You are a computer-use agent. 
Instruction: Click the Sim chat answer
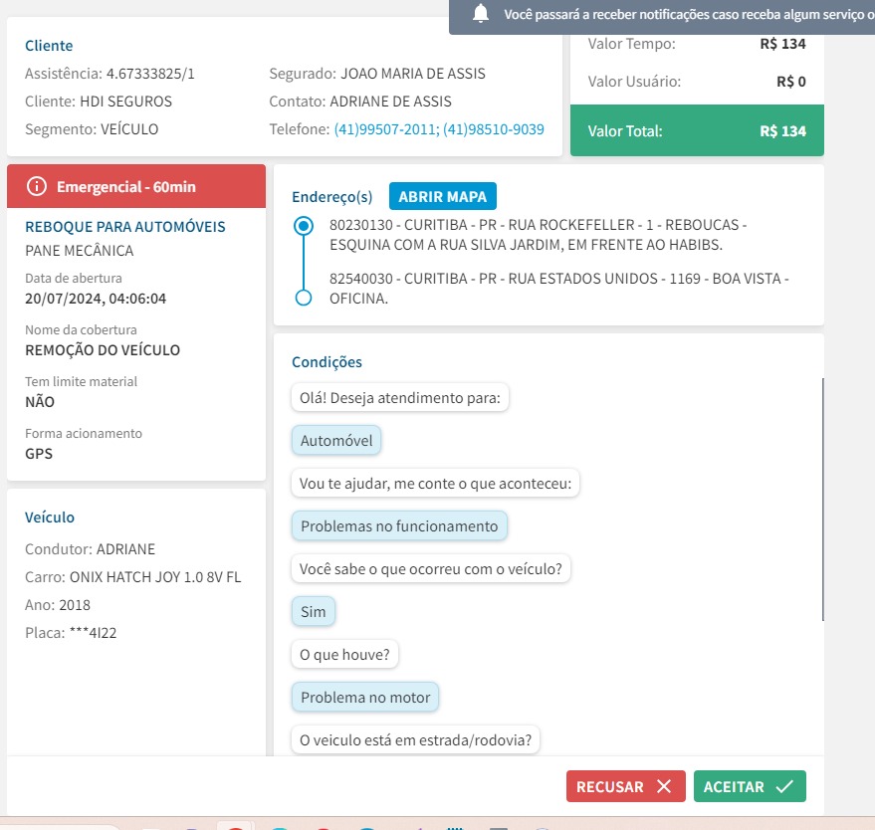[313, 612]
